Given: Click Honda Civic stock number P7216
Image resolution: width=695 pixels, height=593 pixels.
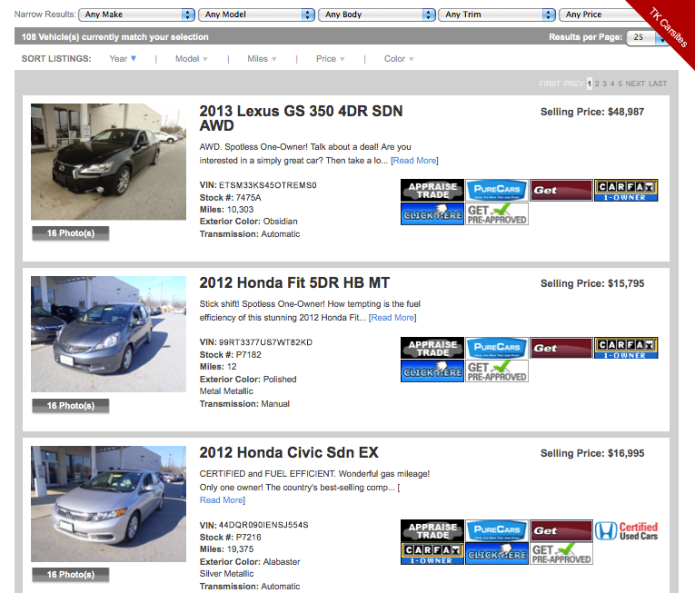Looking at the screenshot, I should 231,538.
